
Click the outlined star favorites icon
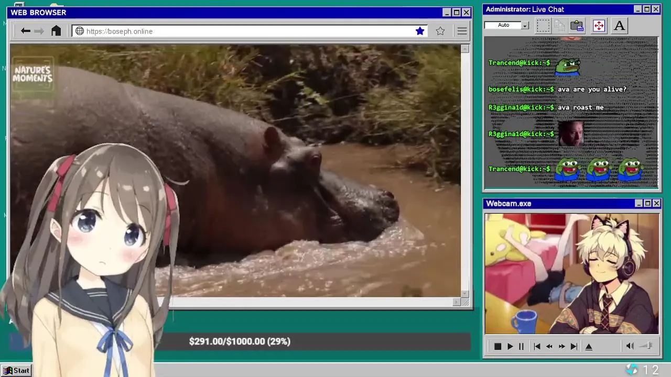440,31
